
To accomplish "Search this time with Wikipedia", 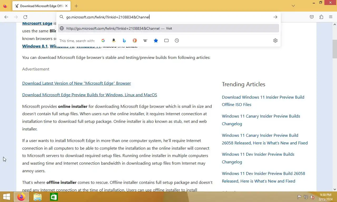I will [145, 41].
